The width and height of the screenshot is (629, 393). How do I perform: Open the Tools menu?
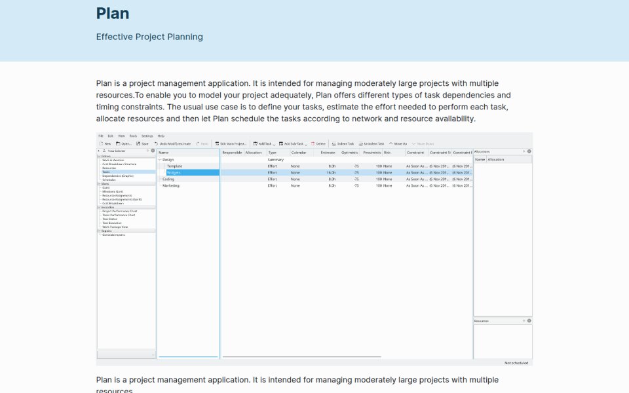133,136
